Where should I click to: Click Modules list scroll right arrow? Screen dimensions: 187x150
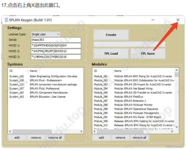coord(172,131)
